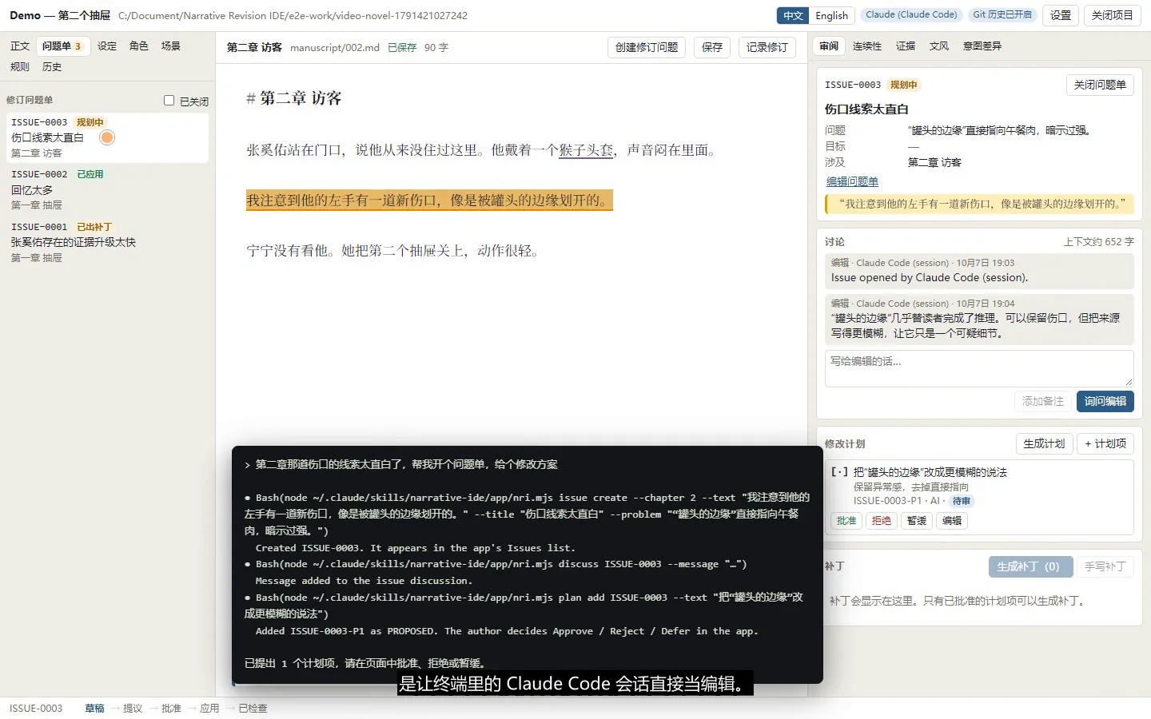Click the 创建修订问题 button
This screenshot has width=1151, height=719.
point(647,48)
